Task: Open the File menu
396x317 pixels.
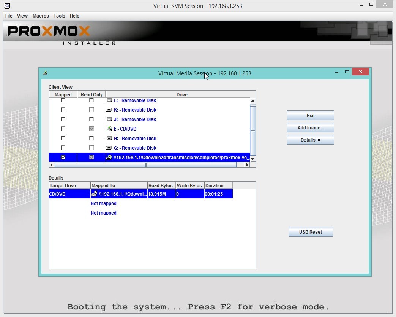Action: (x=9, y=16)
